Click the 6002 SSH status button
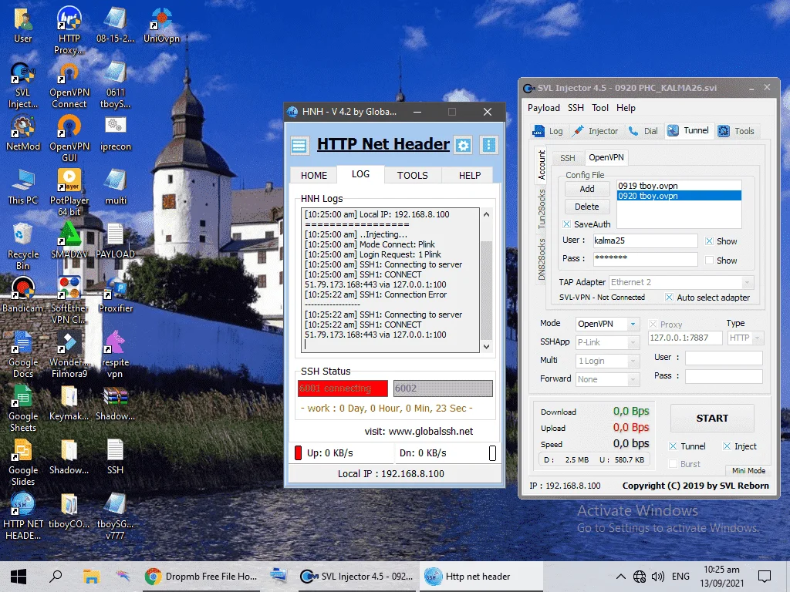This screenshot has width=790, height=592. pyautogui.click(x=443, y=388)
